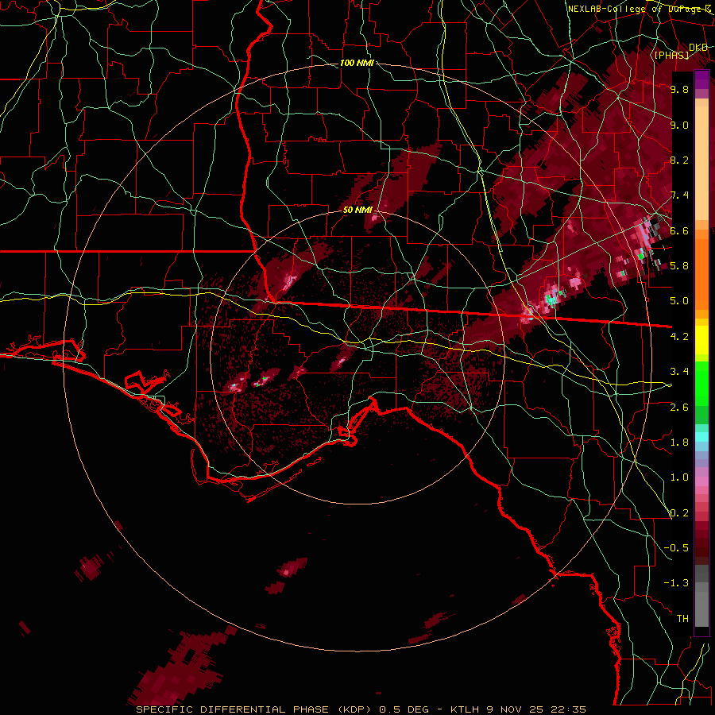This screenshot has height=715, width=715.
Task: Click the 7.4 value on the color scale
Action: click(679, 195)
